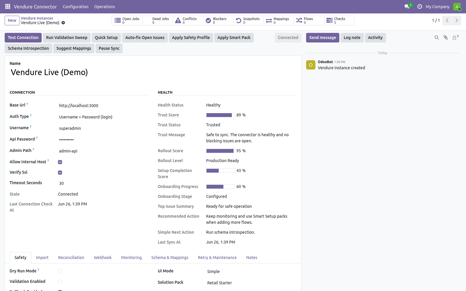Show the Base Url help tooltip icon

point(27,104)
